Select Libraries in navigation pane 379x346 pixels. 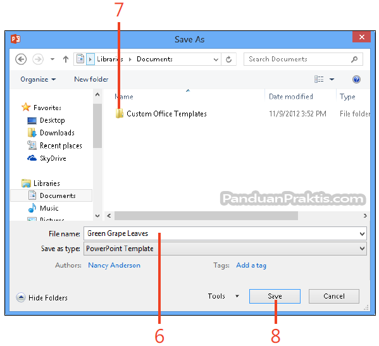coord(47,183)
